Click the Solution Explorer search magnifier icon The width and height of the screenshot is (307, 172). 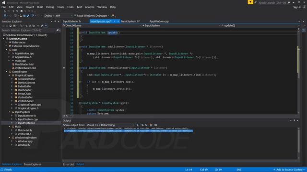[x=58, y=30]
